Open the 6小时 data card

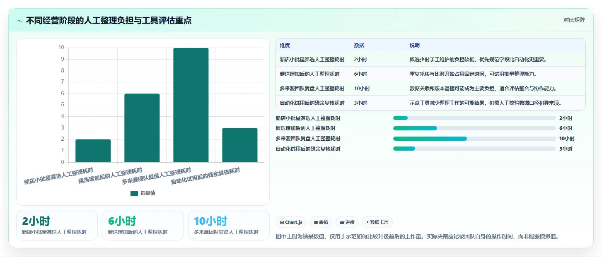click(x=143, y=225)
